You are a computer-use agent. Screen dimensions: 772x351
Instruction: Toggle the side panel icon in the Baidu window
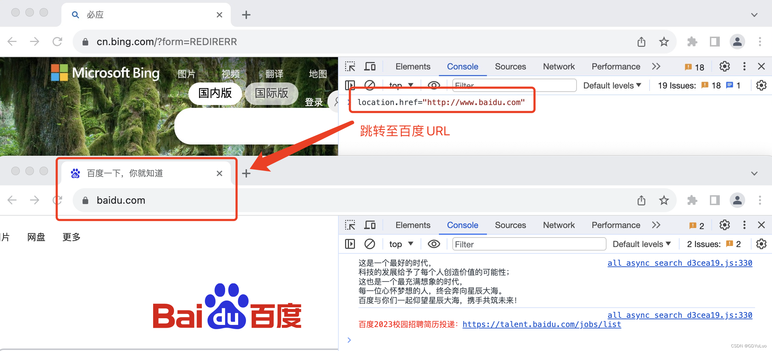click(x=715, y=200)
